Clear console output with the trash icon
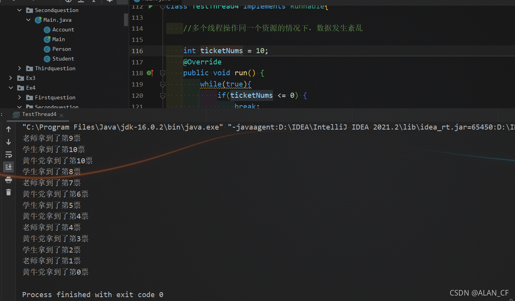The height and width of the screenshot is (301, 515). pyautogui.click(x=9, y=192)
